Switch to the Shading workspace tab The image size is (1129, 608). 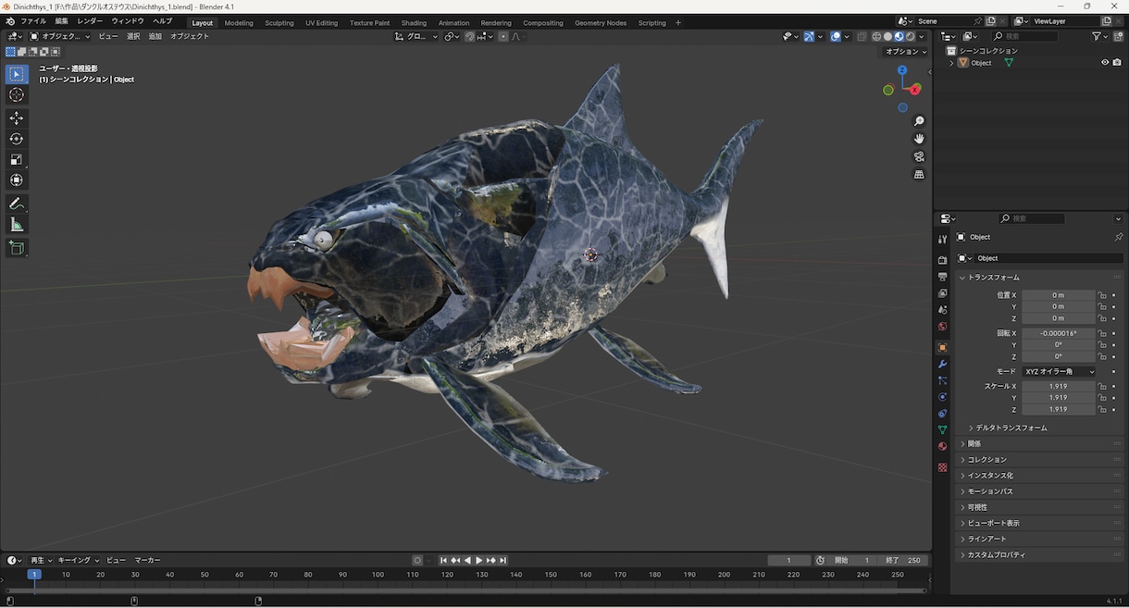click(414, 22)
